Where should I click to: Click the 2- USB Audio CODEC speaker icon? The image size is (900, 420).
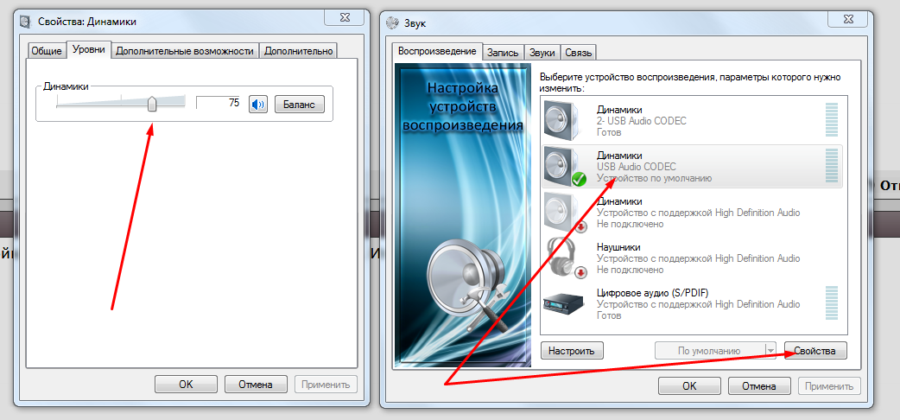click(x=567, y=120)
